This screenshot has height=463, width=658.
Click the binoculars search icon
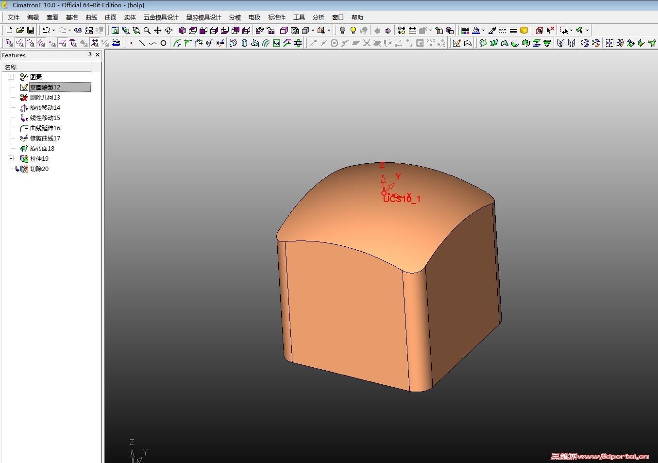[x=78, y=30]
